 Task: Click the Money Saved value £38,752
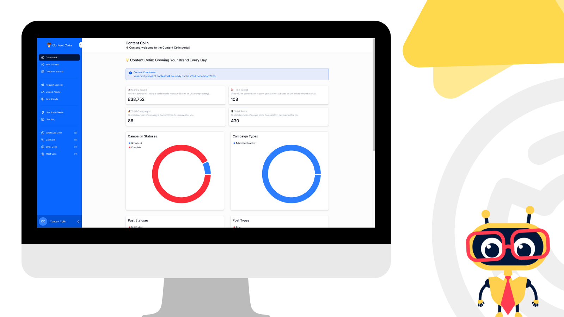136,99
